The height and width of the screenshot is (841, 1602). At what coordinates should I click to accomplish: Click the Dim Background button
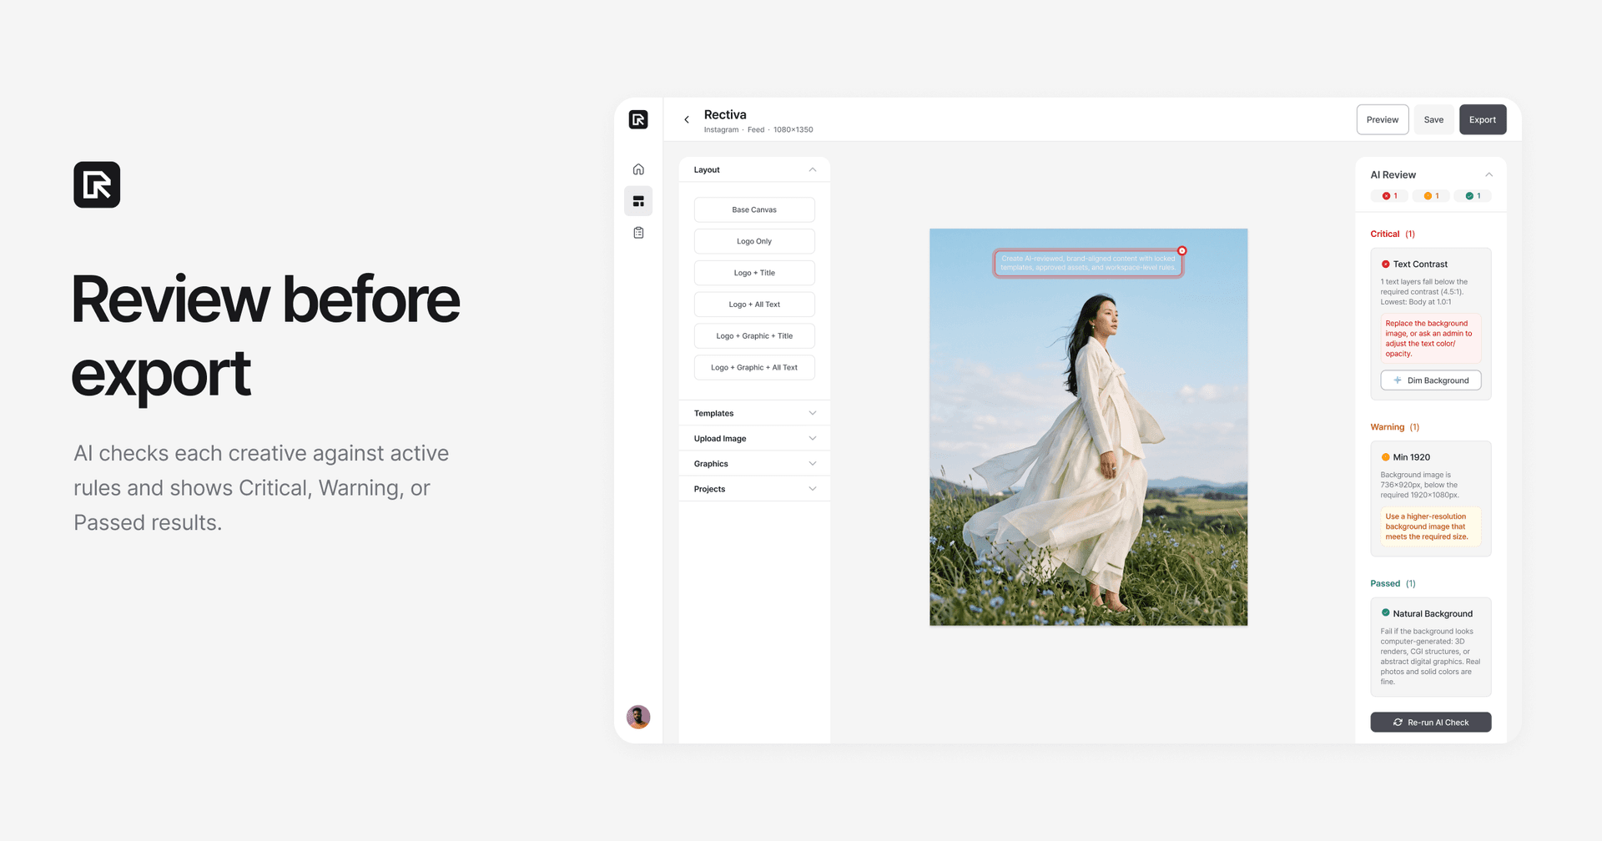tap(1431, 380)
